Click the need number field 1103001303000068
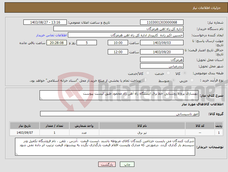Screen dimensions: 228x172 click(162, 22)
